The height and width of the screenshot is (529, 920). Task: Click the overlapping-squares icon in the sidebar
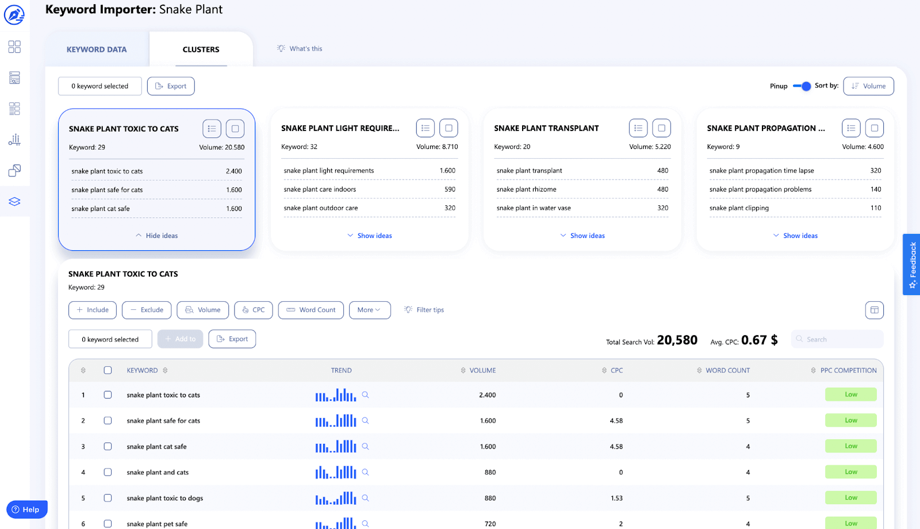(x=14, y=171)
